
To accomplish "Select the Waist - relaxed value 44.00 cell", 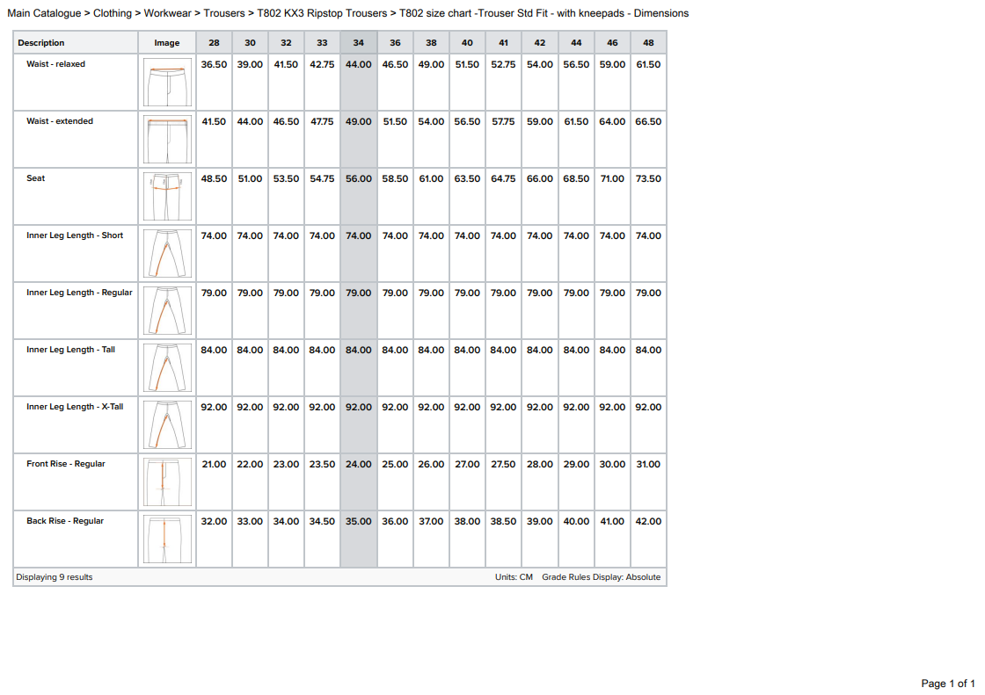I will (x=359, y=65).
